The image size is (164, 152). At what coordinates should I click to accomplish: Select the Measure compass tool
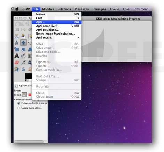[x=17, y=43]
